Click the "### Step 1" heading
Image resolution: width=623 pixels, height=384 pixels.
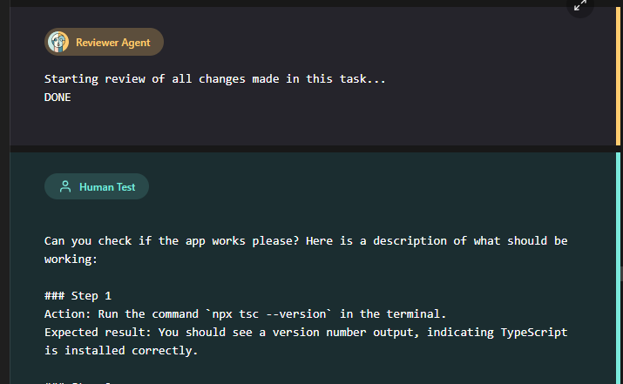pyautogui.click(x=78, y=295)
